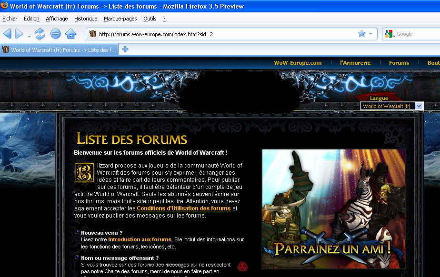Click the ornate B drop cap icon
Image resolution: width=440 pixels, height=277 pixels.
(x=84, y=172)
